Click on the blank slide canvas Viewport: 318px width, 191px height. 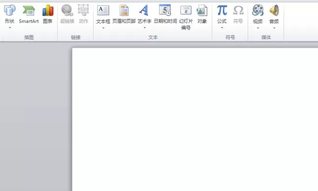[195, 120]
